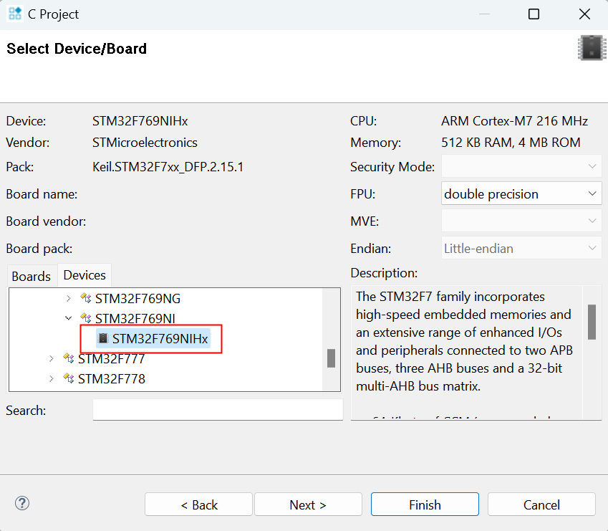The image size is (608, 531).
Task: Click the C Project title bar icon
Action: click(x=15, y=14)
